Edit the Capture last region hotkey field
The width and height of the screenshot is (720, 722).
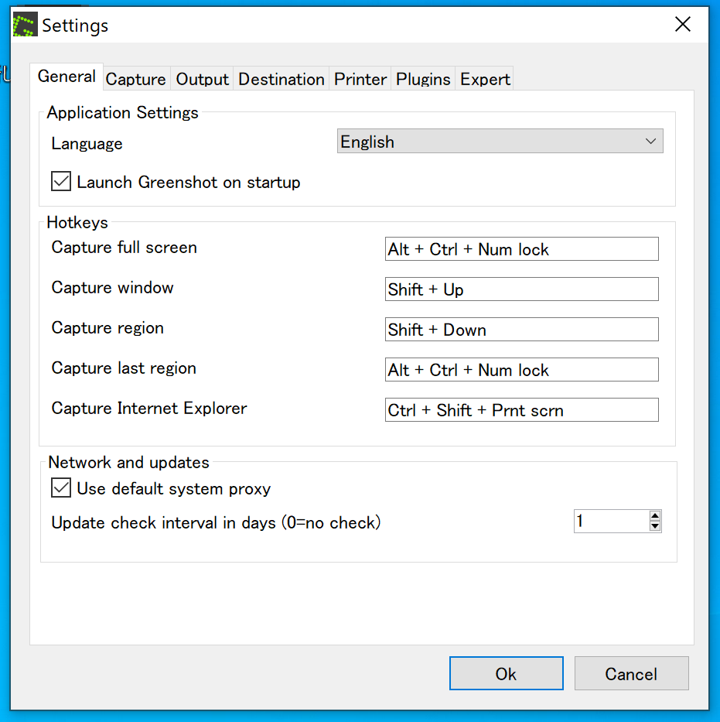(x=521, y=370)
